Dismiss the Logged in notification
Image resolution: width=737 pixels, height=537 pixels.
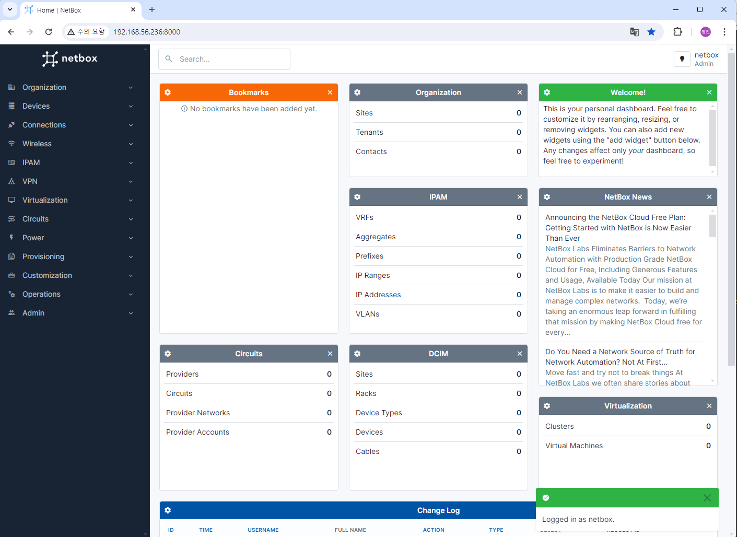tap(707, 498)
